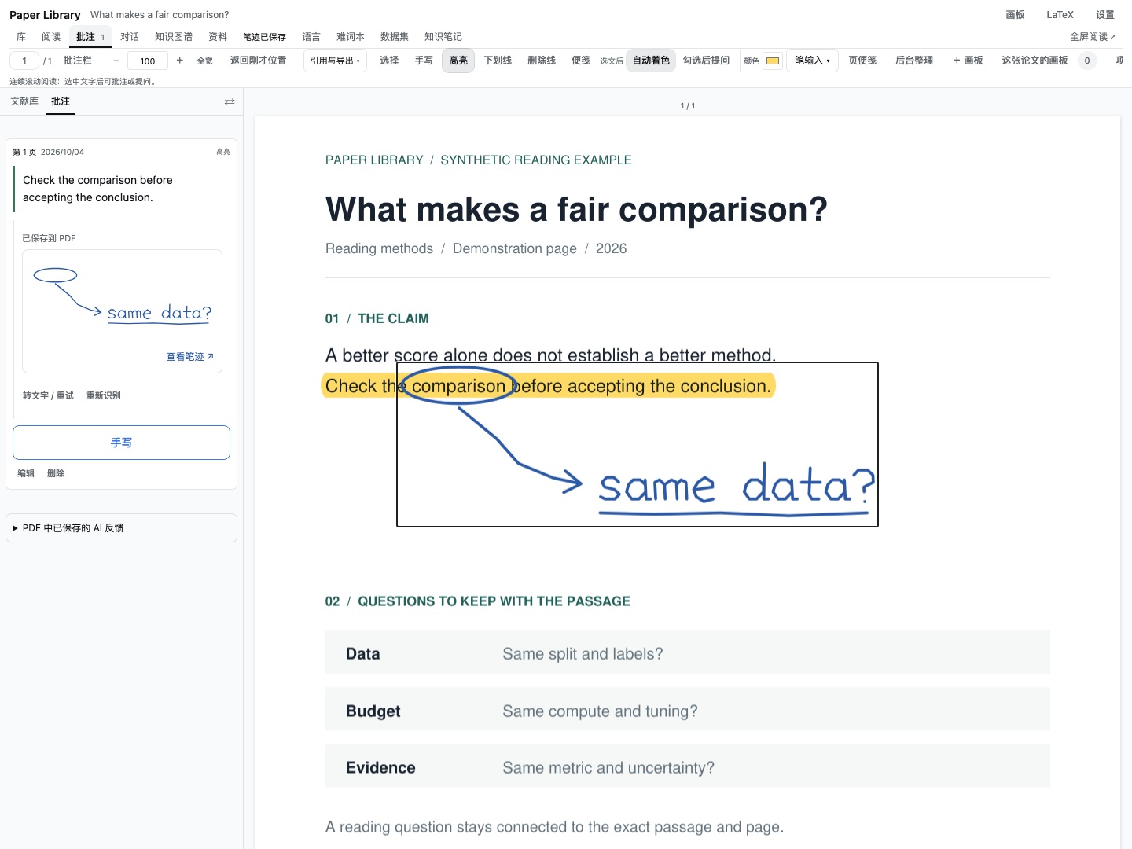1132x849 pixels.
Task: Select the 下划线 underline tool
Action: point(498,61)
